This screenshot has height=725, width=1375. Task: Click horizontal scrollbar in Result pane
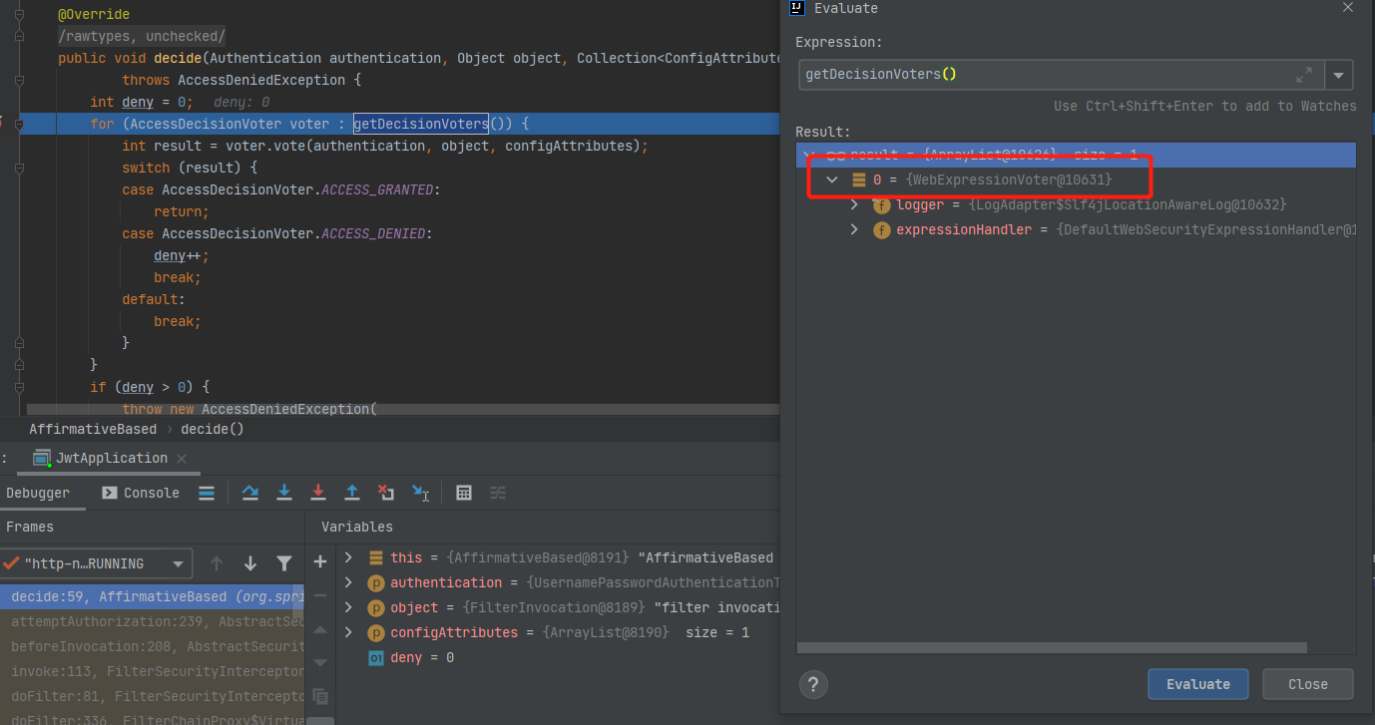pos(1052,648)
